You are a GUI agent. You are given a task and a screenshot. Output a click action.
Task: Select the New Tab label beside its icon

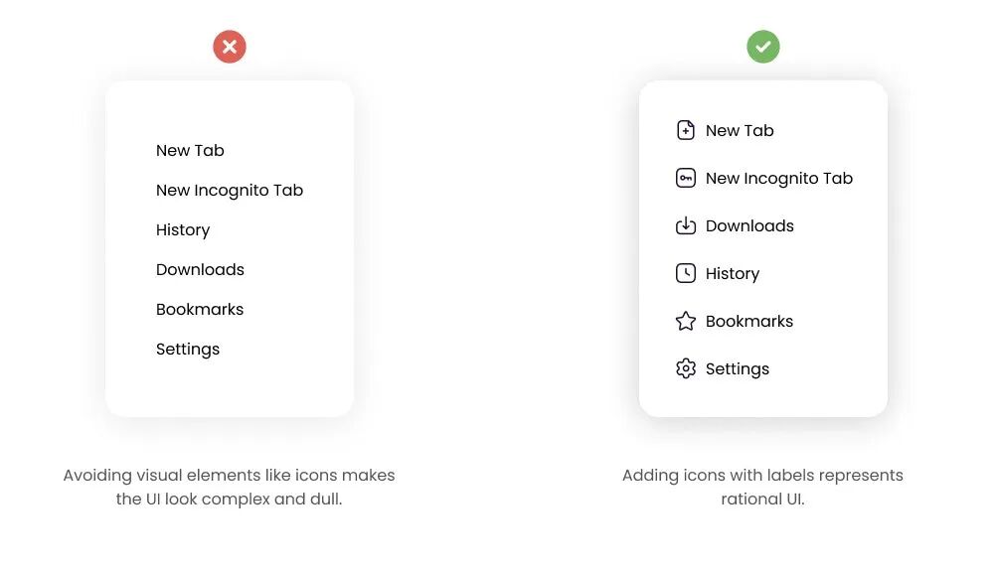tap(740, 130)
